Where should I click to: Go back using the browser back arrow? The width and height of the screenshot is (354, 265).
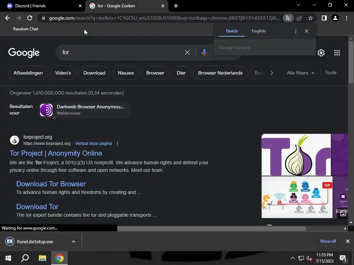point(8,18)
